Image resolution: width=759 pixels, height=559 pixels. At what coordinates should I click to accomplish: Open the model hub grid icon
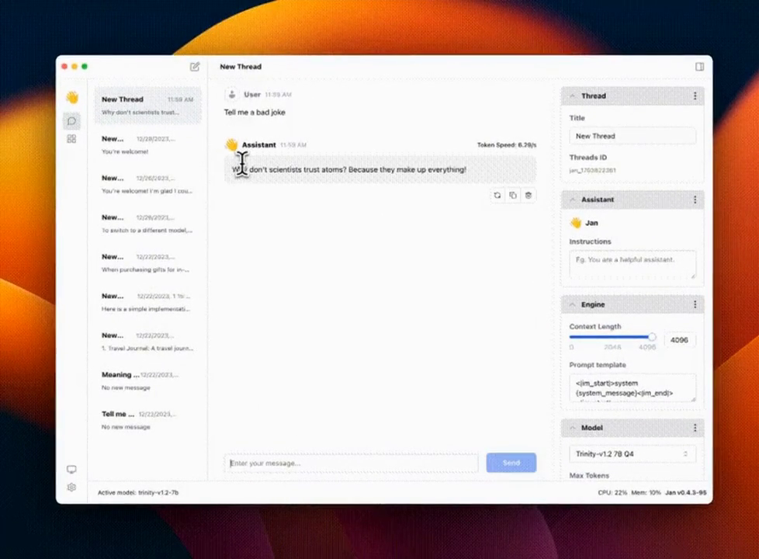click(71, 139)
